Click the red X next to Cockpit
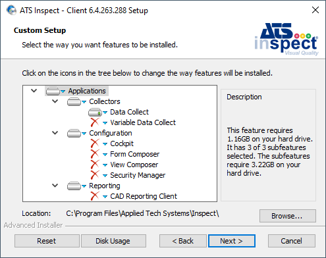Viewport: 326px width, 258px height. tap(95, 143)
